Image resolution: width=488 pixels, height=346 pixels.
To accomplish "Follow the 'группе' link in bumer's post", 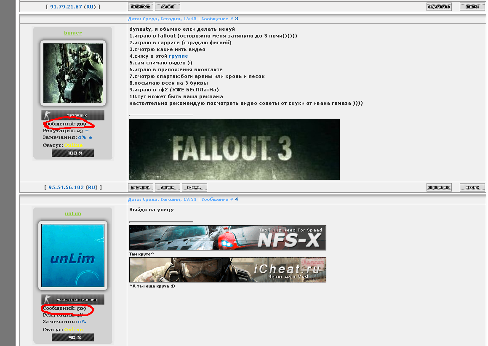I will click(179, 56).
